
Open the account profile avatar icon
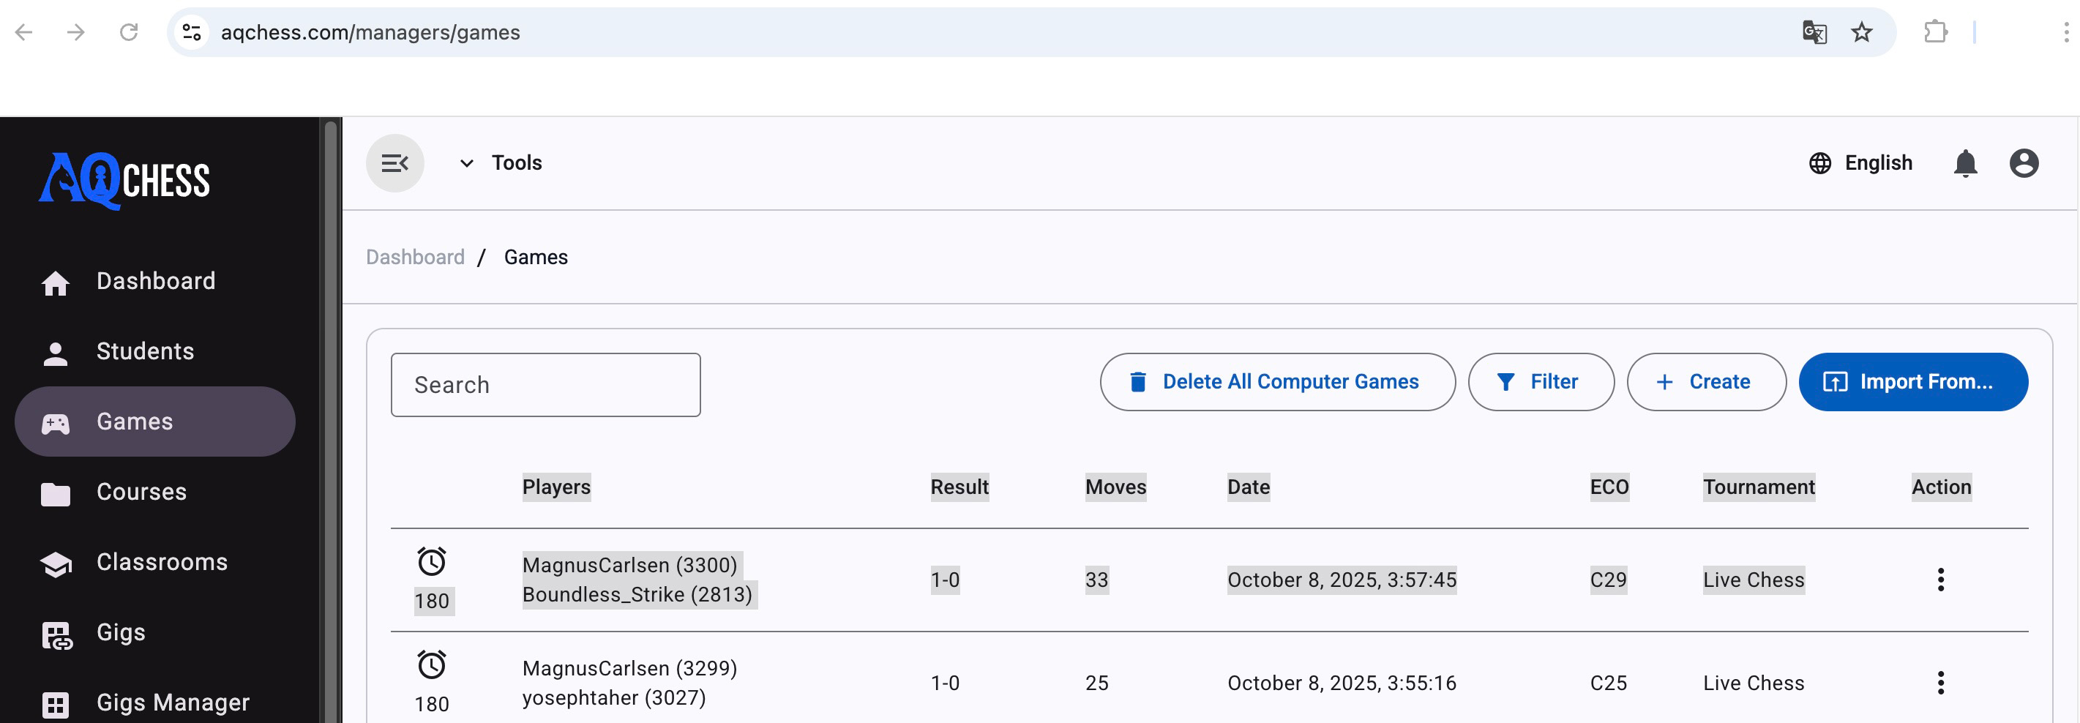pos(2024,163)
